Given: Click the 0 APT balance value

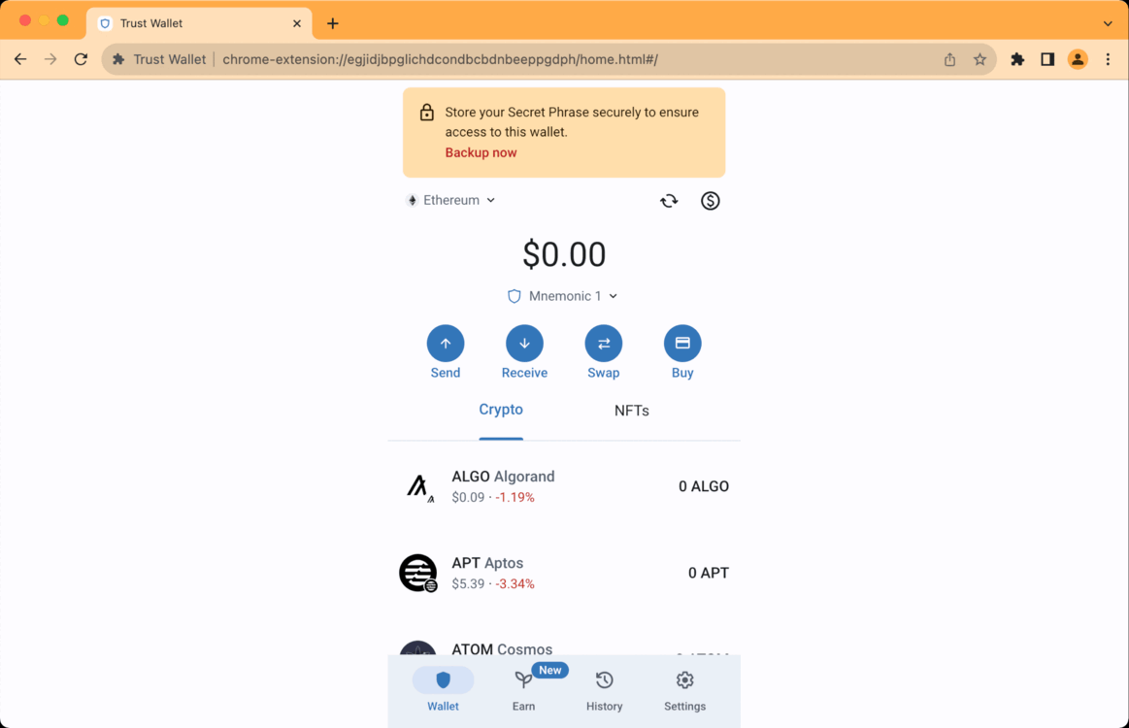Looking at the screenshot, I should (x=709, y=574).
